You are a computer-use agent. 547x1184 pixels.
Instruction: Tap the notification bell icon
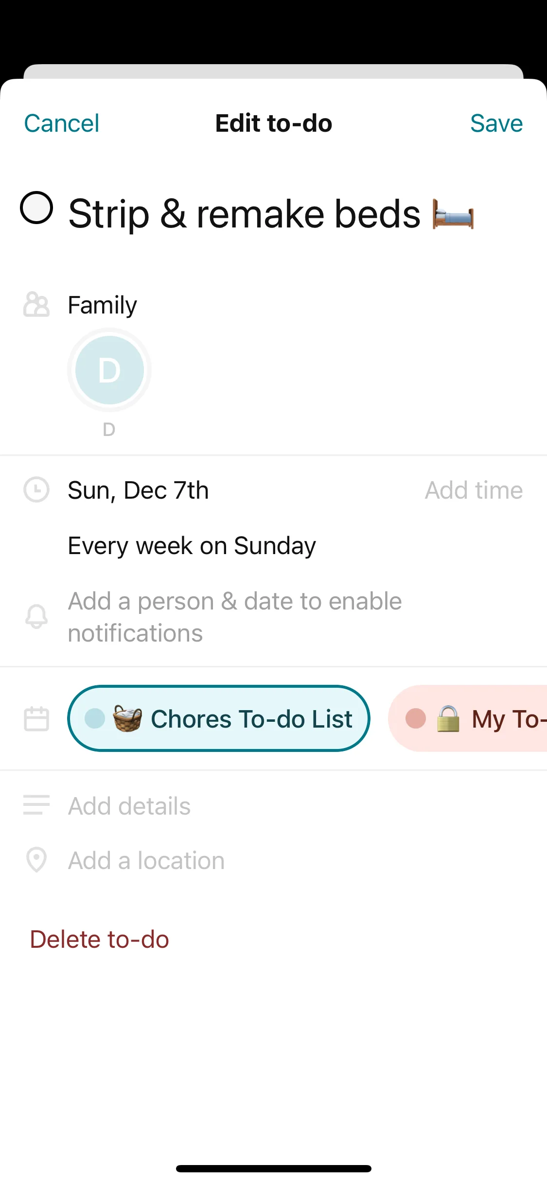click(x=36, y=617)
